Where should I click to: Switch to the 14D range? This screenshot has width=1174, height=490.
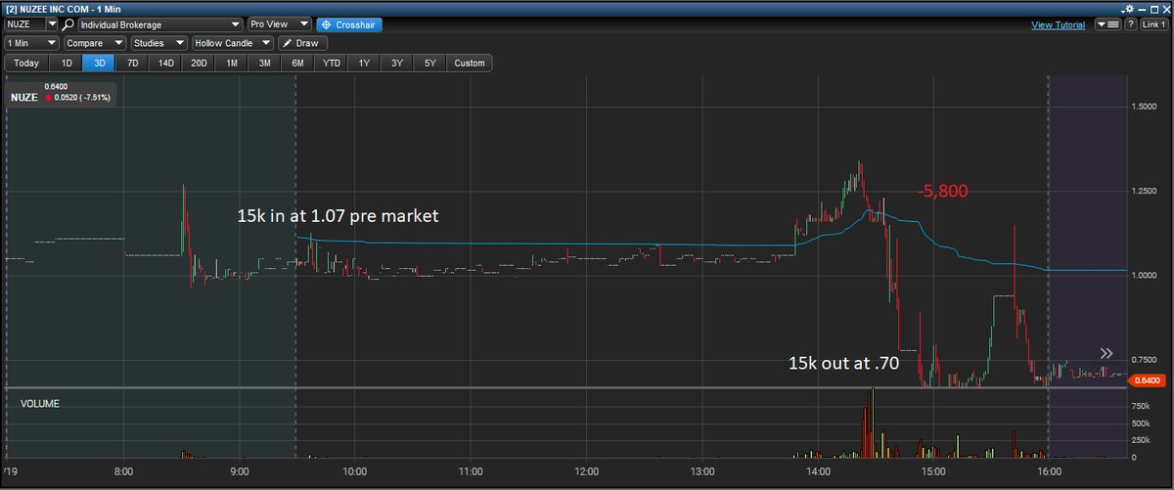[166, 63]
